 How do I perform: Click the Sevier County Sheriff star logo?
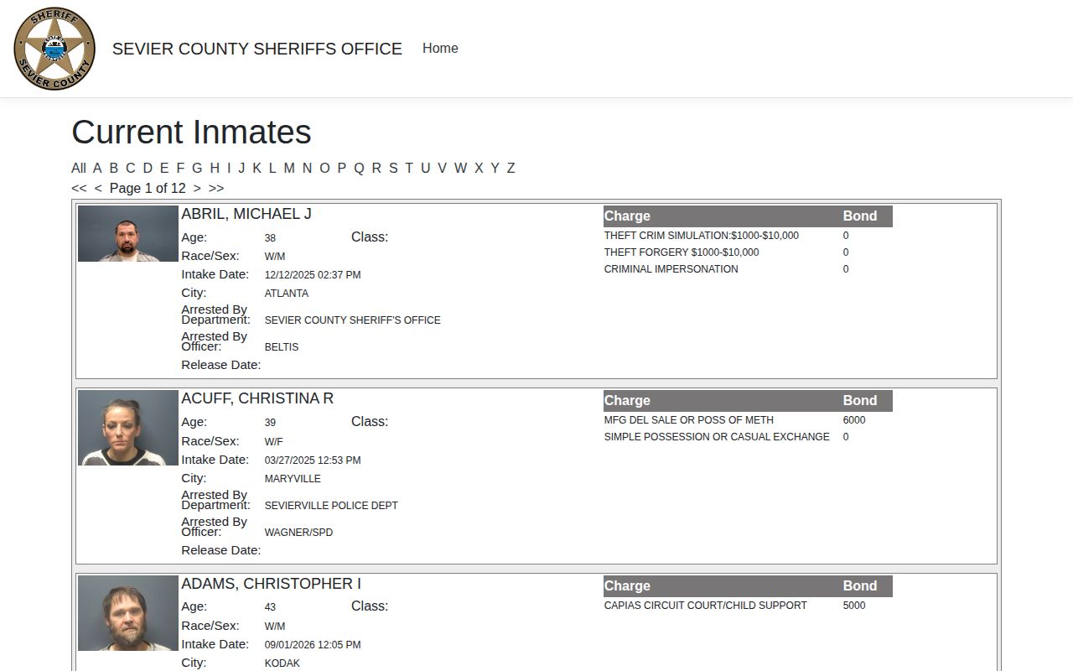(x=54, y=49)
